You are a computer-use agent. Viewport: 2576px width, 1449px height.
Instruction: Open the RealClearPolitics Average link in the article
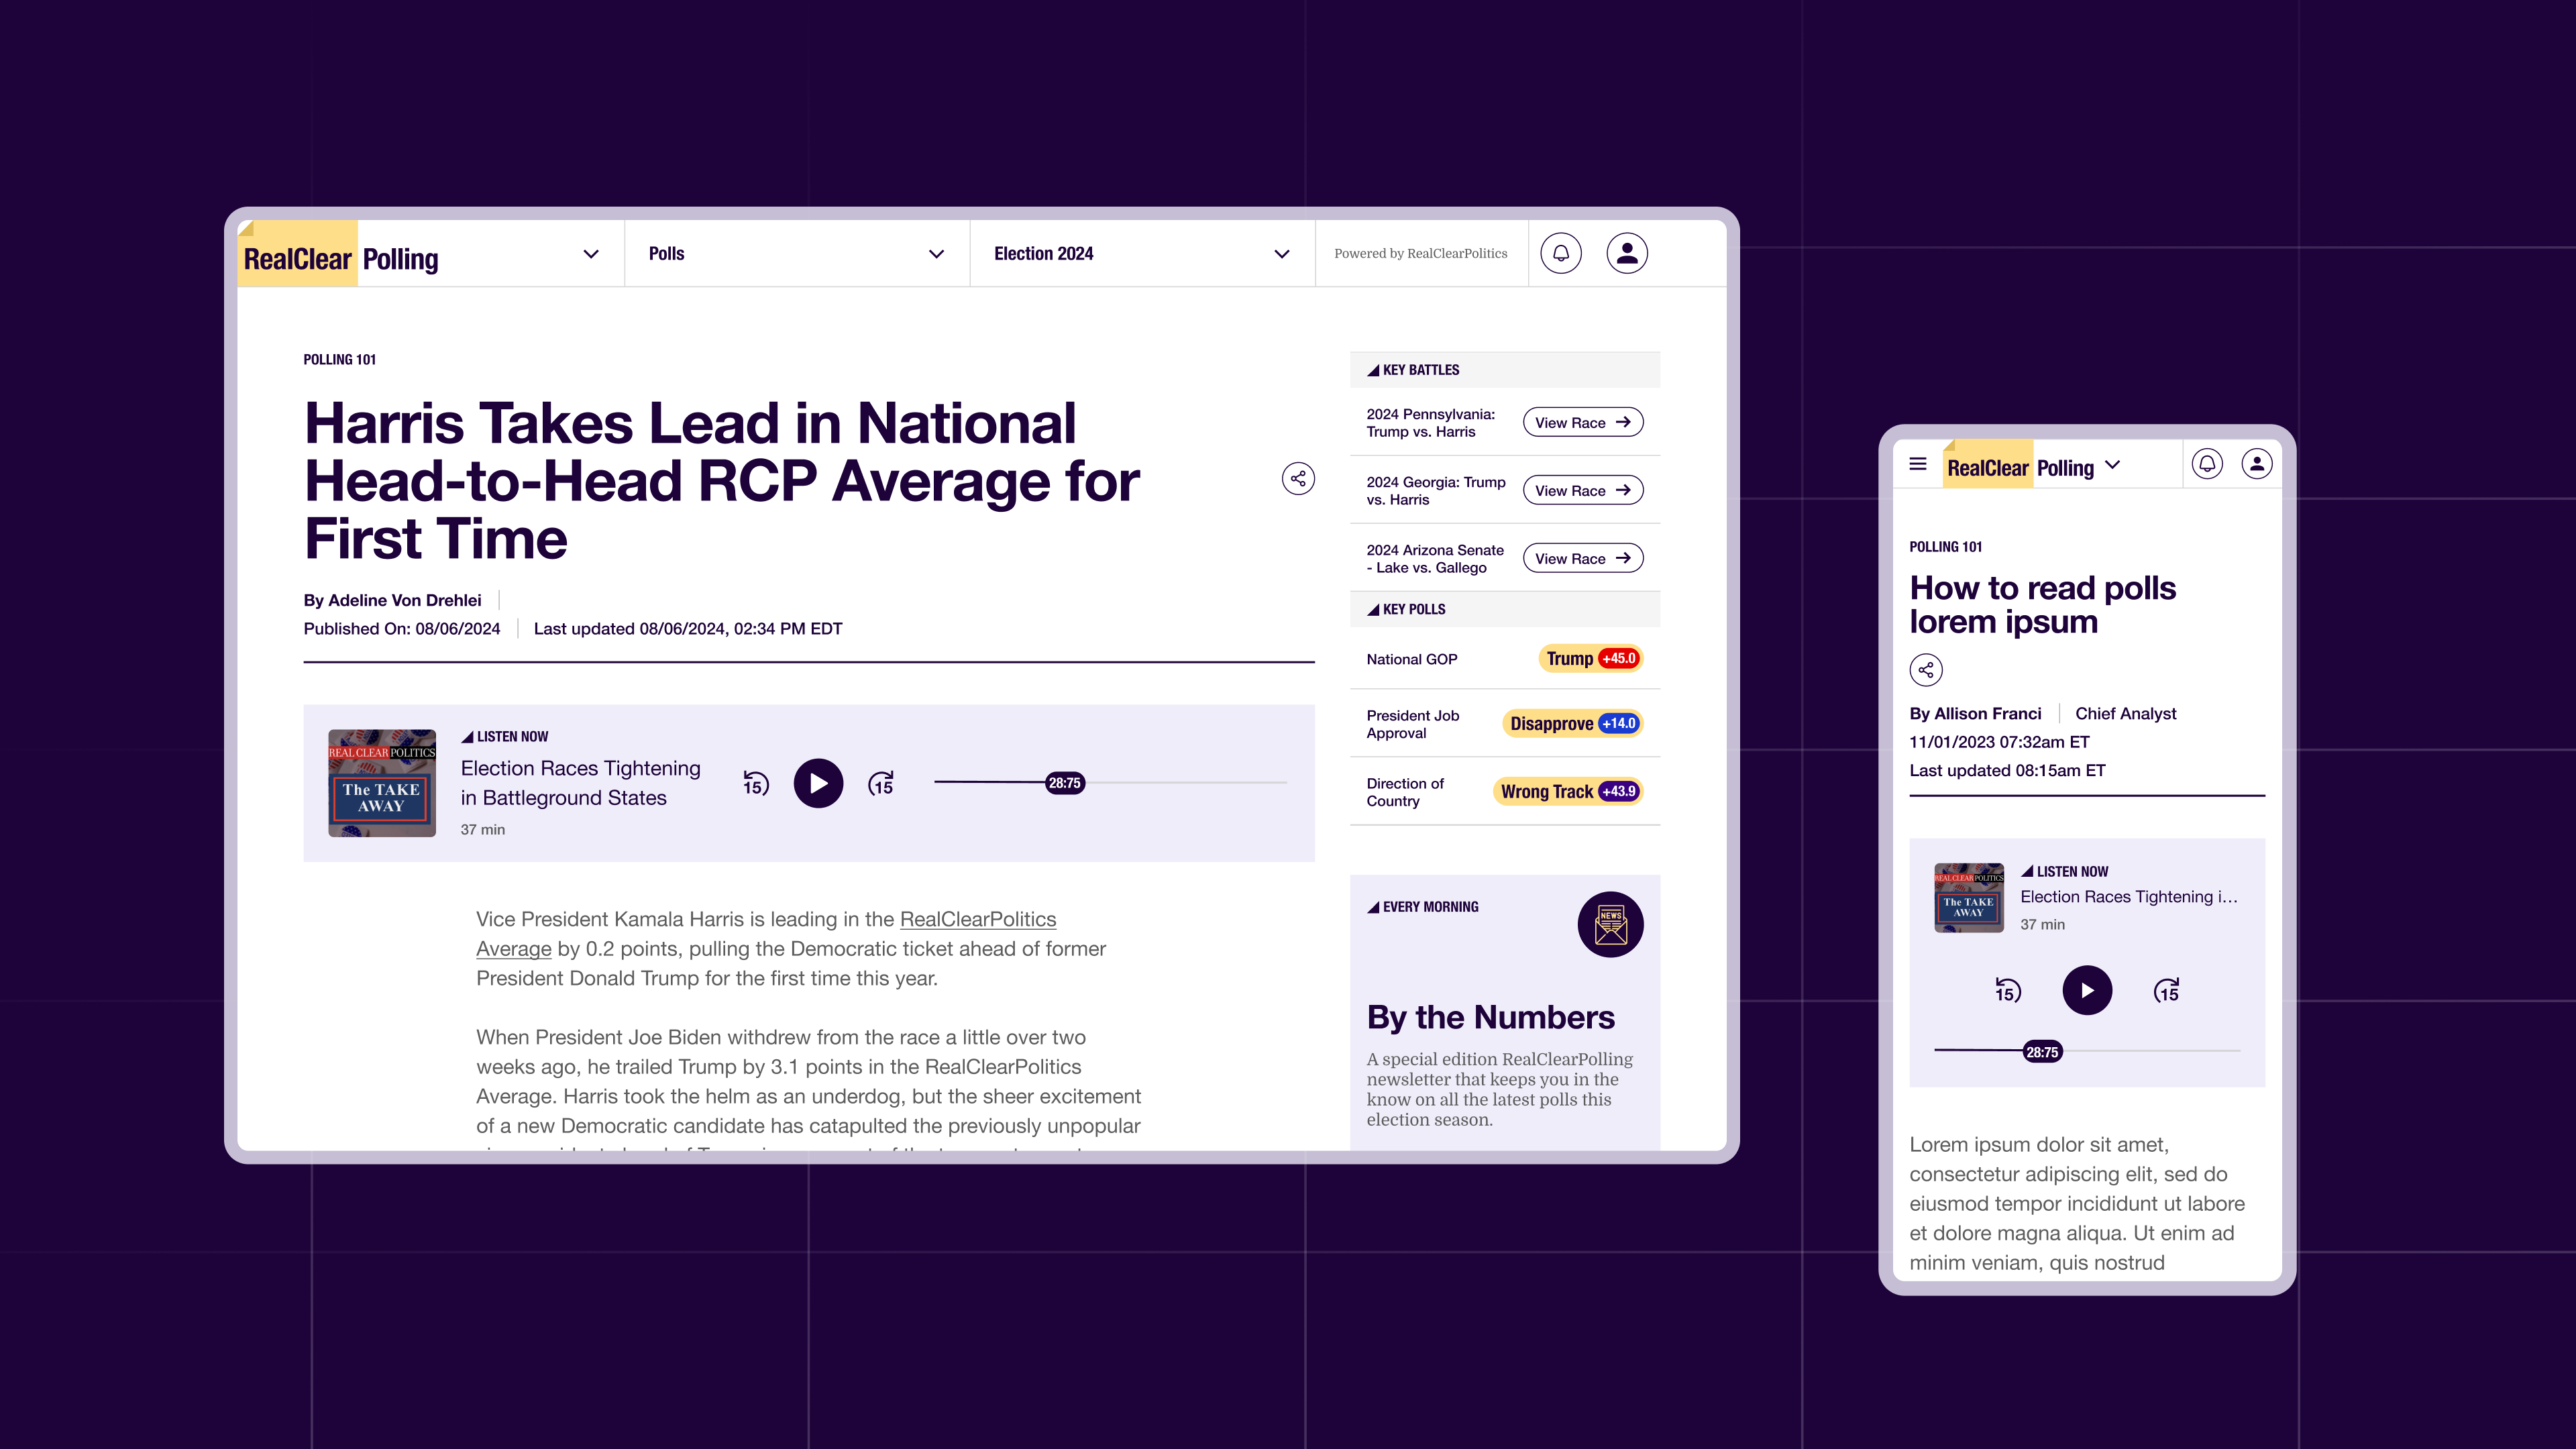point(977,920)
